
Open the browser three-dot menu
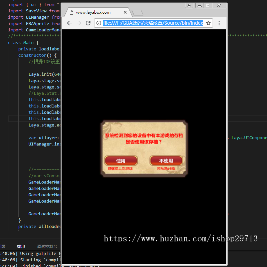[219, 23]
